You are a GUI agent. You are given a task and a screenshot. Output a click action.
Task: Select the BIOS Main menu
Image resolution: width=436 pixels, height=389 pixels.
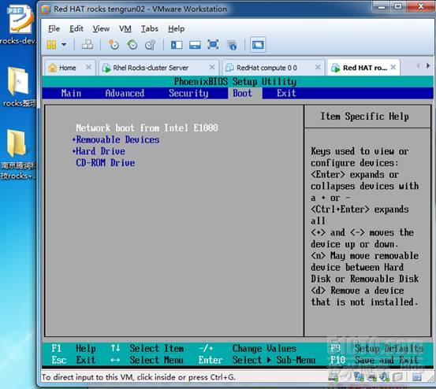(71, 93)
